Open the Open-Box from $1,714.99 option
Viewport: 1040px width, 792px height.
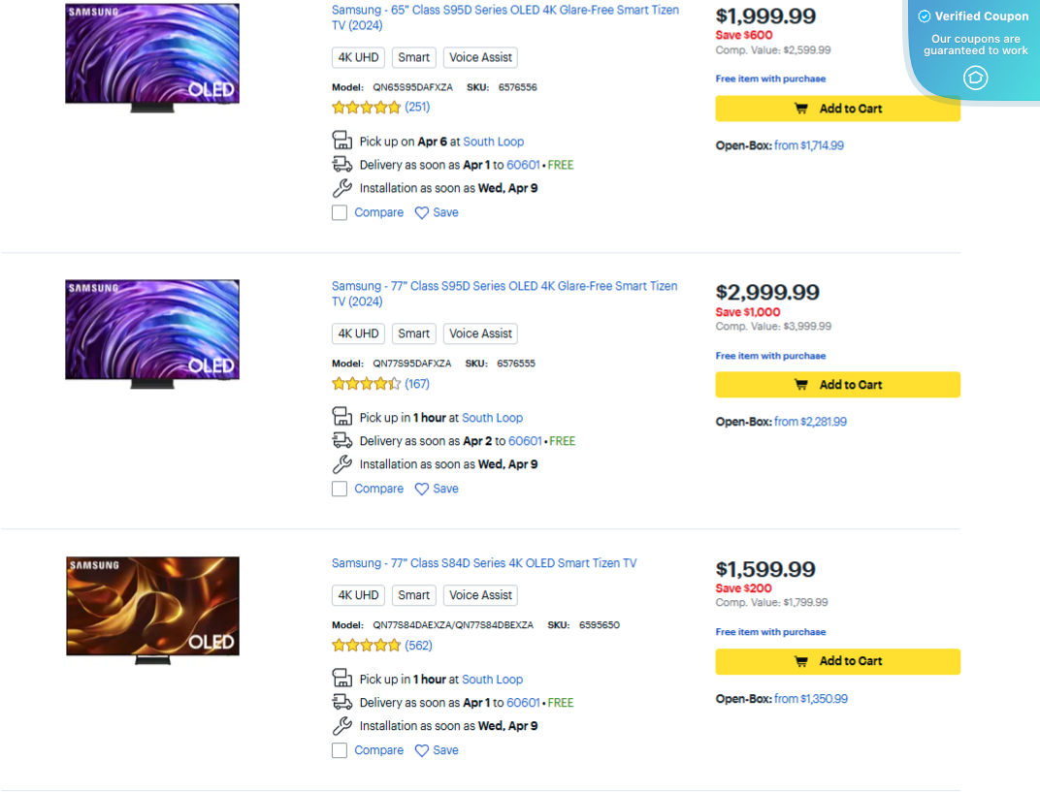point(812,144)
